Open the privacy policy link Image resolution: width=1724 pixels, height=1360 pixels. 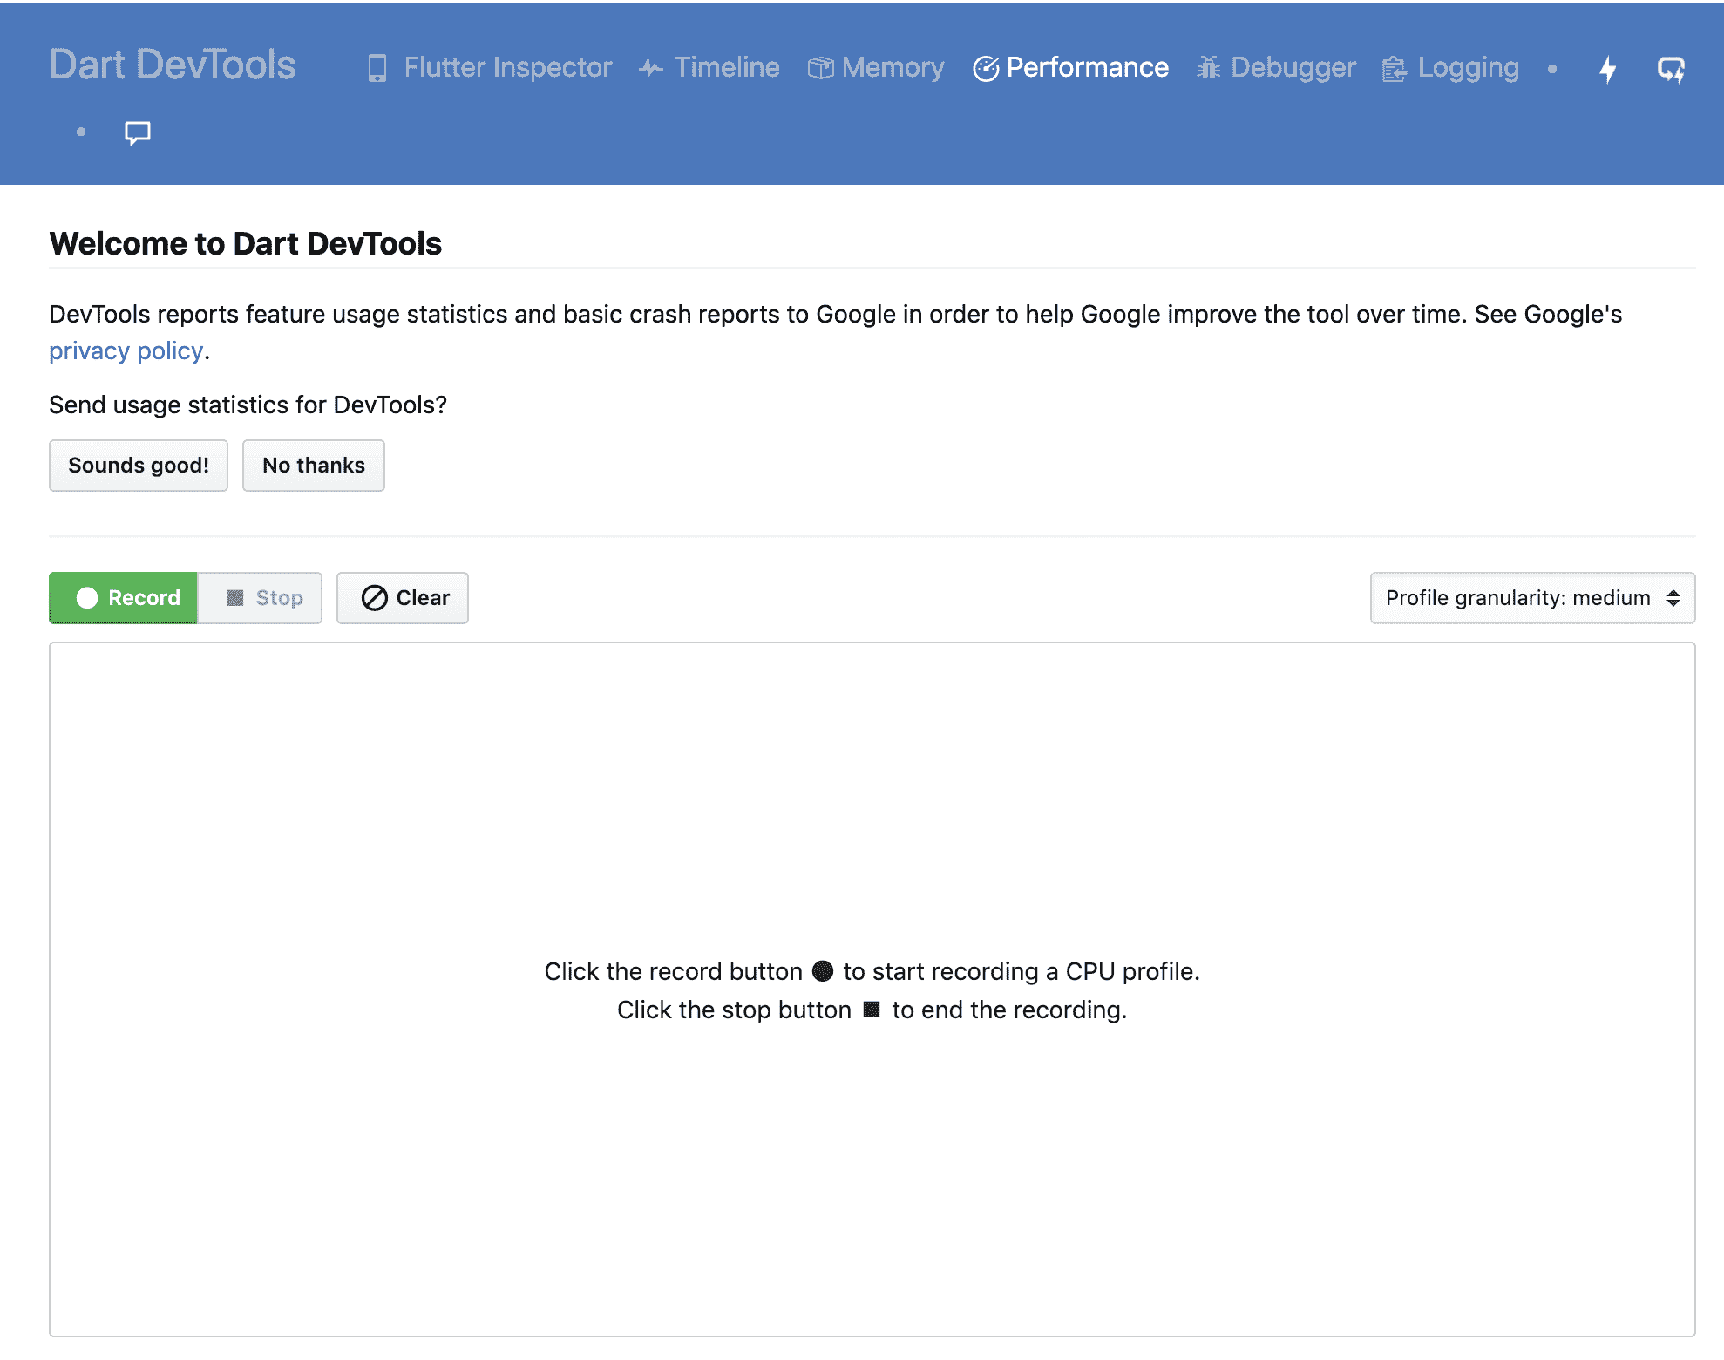(126, 351)
